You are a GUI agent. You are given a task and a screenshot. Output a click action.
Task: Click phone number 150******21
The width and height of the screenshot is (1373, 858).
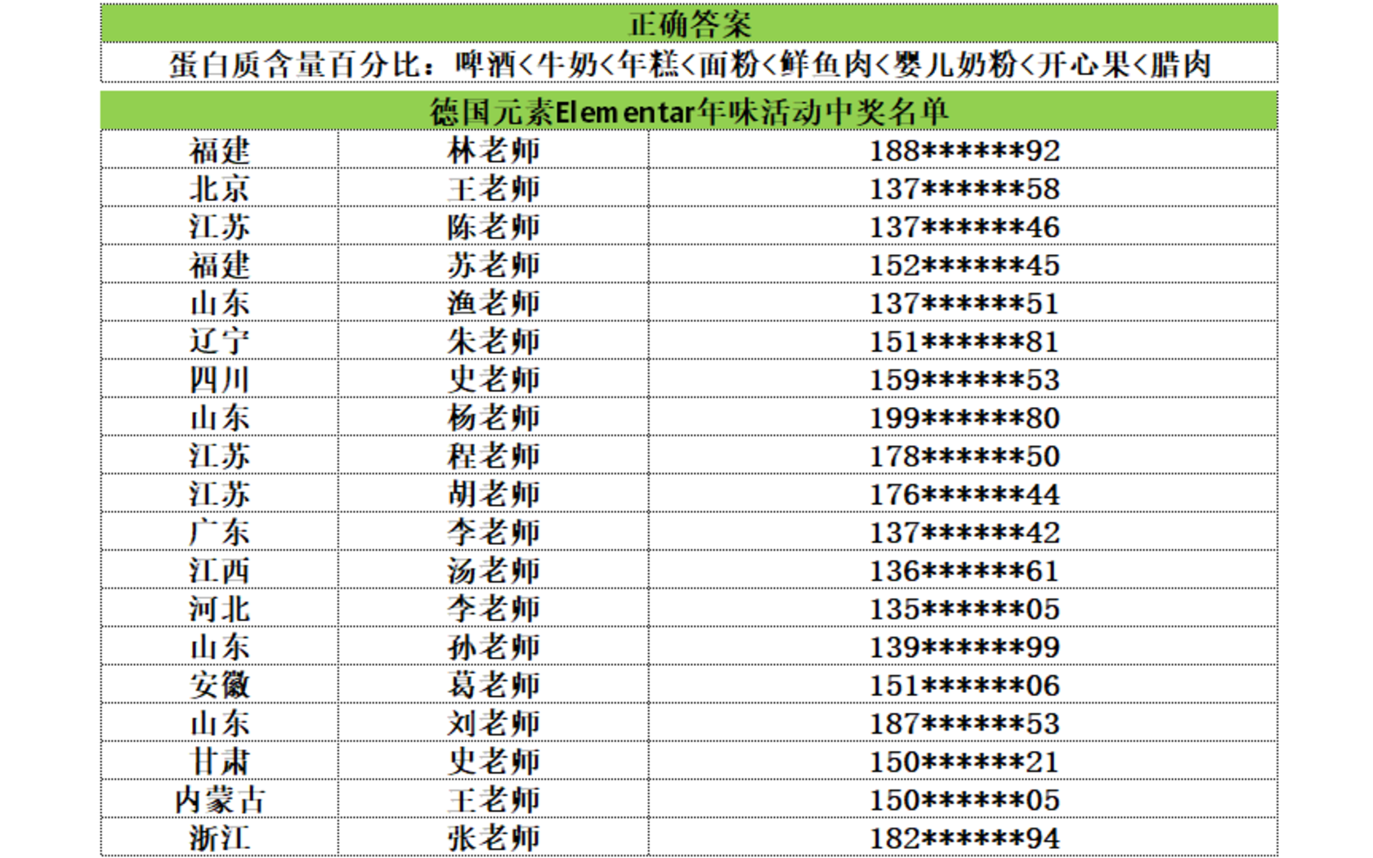pyautogui.click(x=964, y=762)
